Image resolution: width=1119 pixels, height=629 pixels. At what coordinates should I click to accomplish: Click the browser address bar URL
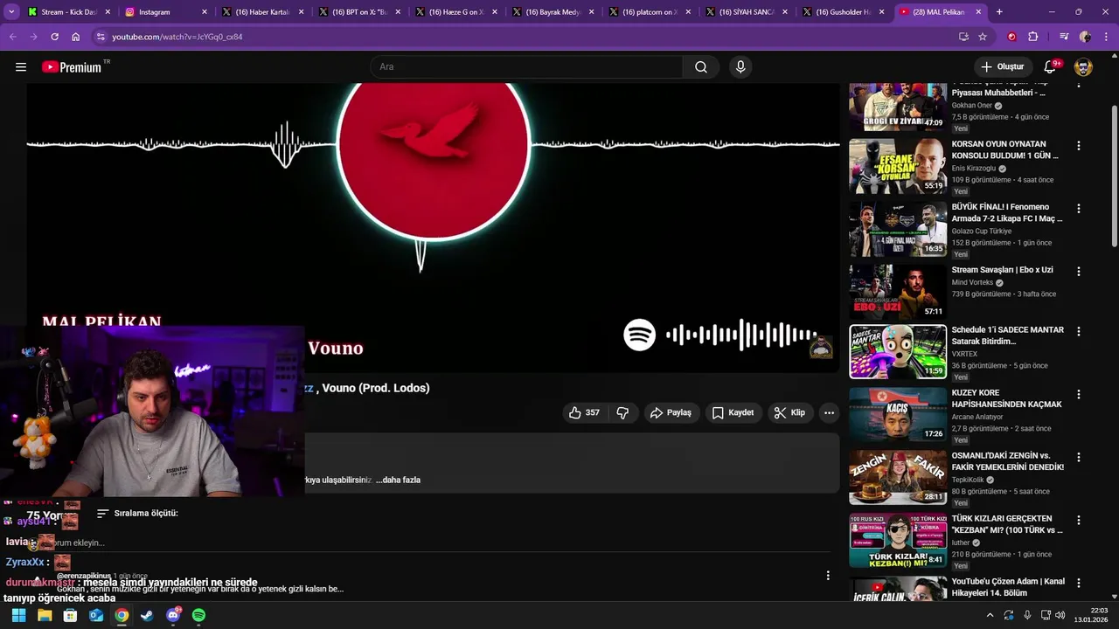click(177, 37)
